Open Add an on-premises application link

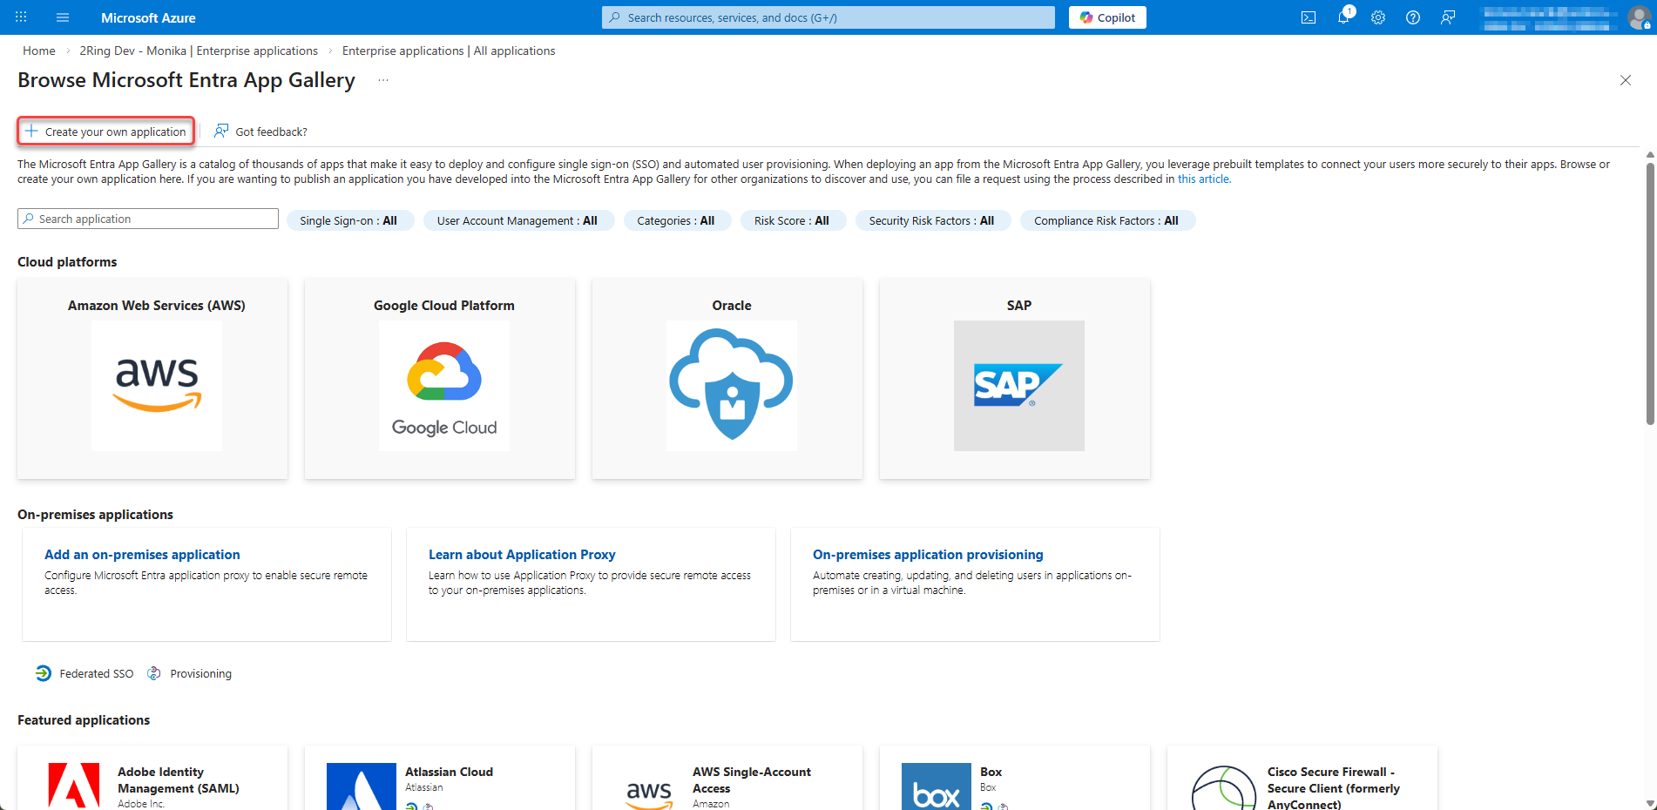142,554
